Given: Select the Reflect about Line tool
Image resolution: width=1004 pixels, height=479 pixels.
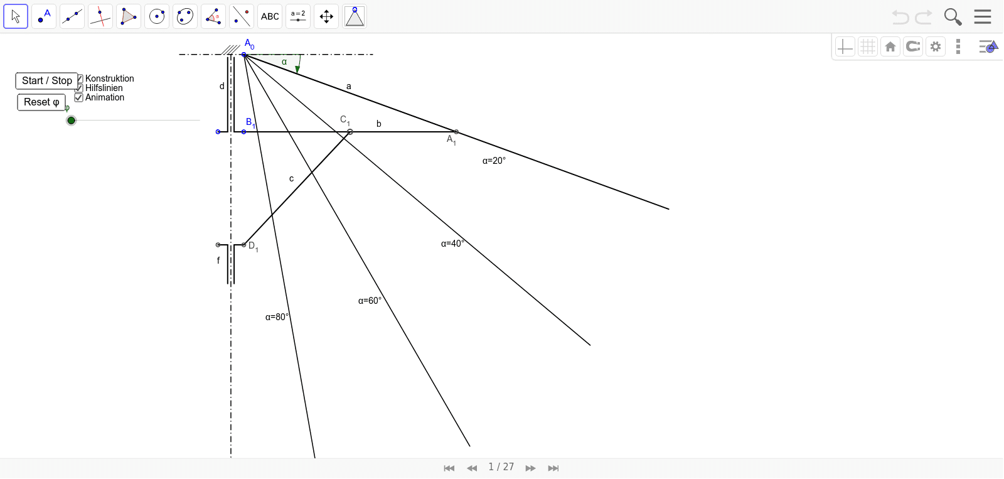Looking at the screenshot, I should 242,16.
